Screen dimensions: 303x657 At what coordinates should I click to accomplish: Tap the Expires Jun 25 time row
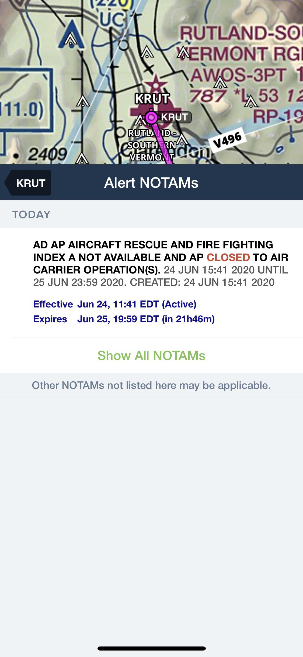(x=124, y=319)
